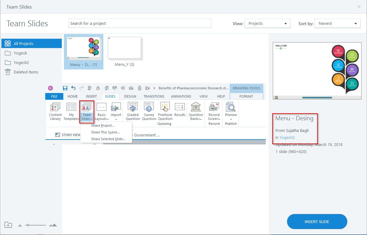367x235 pixels.
Task: Switch to the INSERT ribbon tab
Action: 91,96
